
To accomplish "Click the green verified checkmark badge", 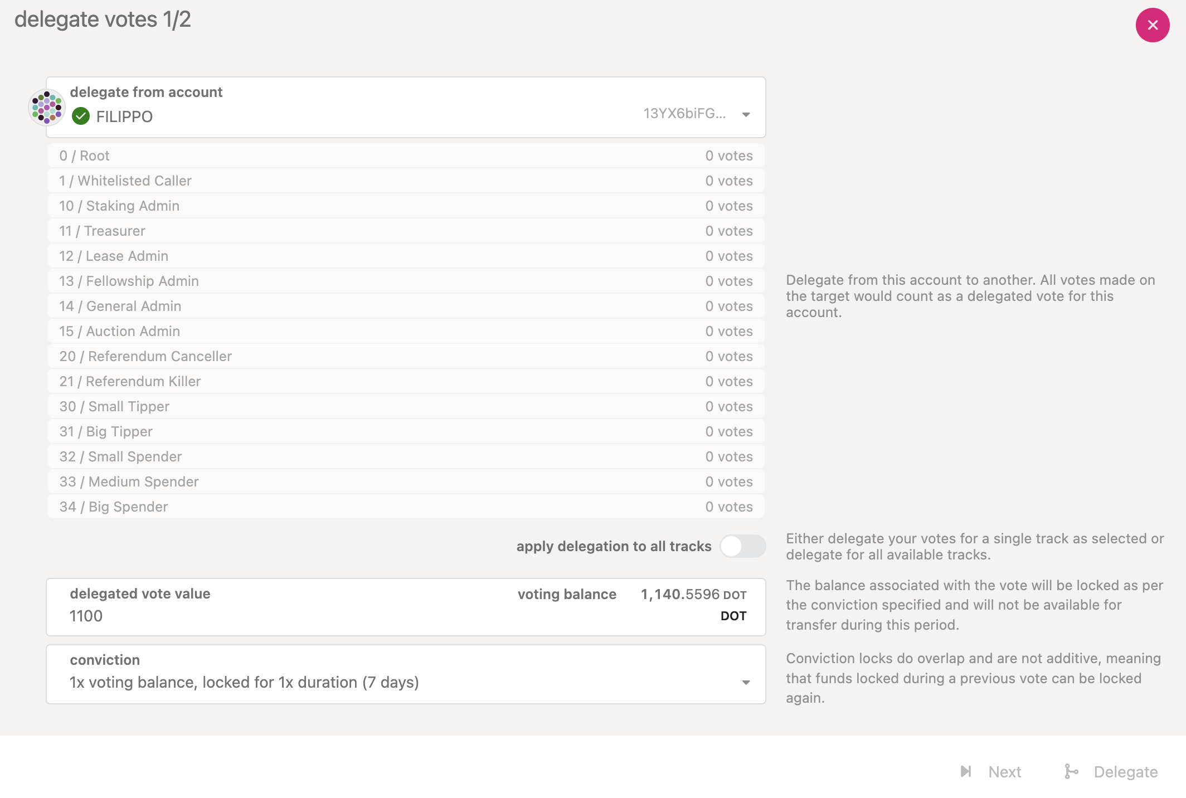I will [81, 116].
